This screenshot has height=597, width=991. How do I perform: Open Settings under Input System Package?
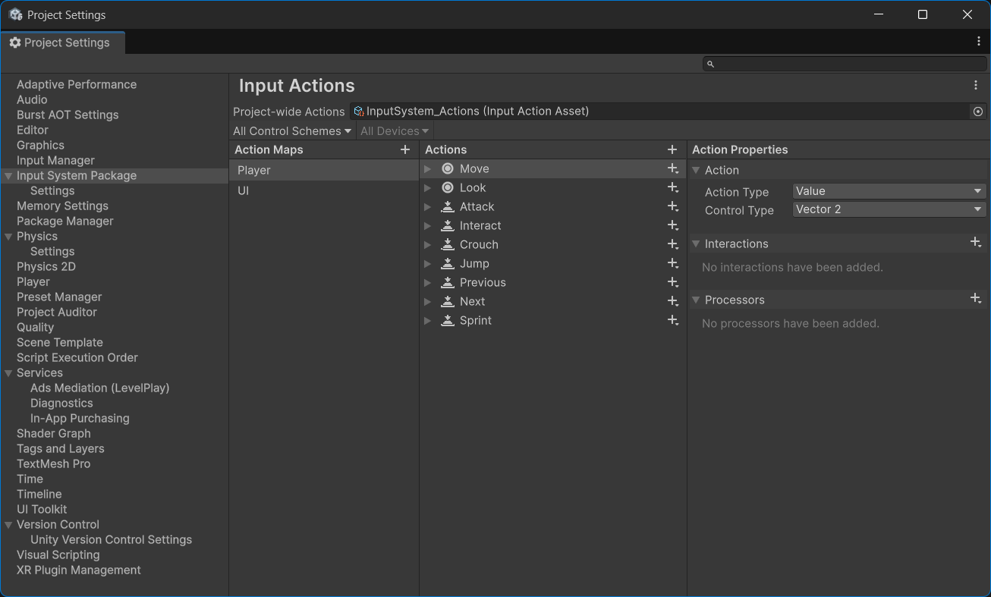pyautogui.click(x=52, y=190)
